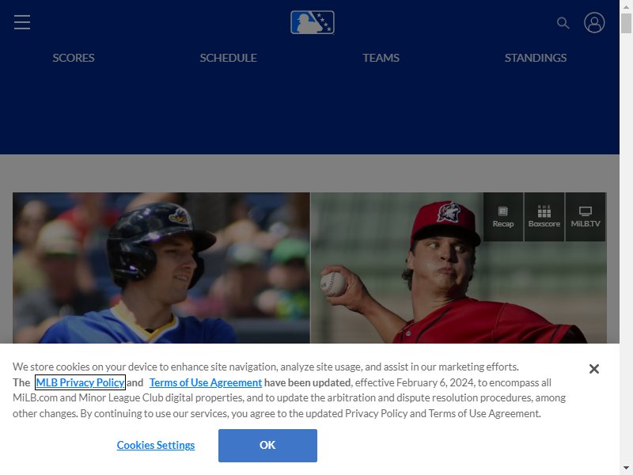
Task: Click the scrollbar up arrow
Action: [626, 6]
